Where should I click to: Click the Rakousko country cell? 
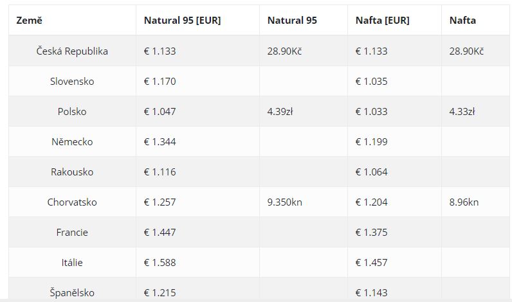click(72, 172)
